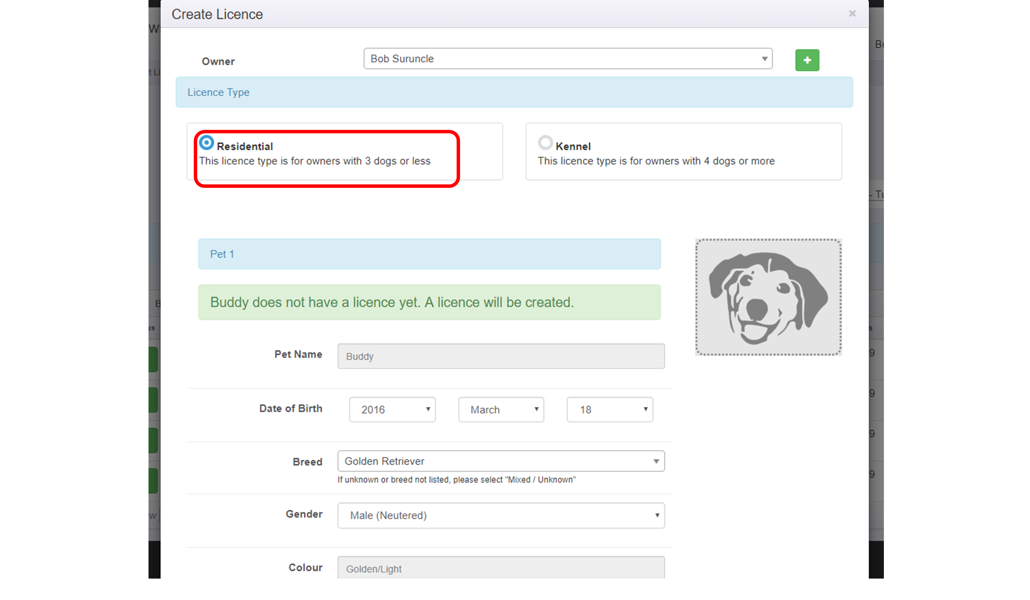Click the Colour field containing Golden/Light
1030x600 pixels.
point(501,568)
